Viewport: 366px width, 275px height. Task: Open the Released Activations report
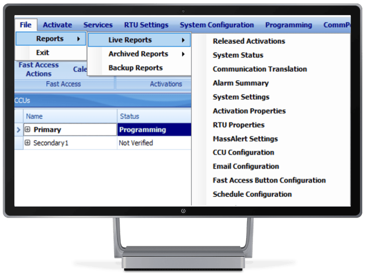(249, 41)
